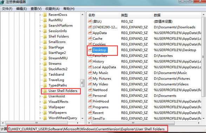Click values pane scroll-down arrow
This screenshot has height=133, width=206.
(204, 118)
